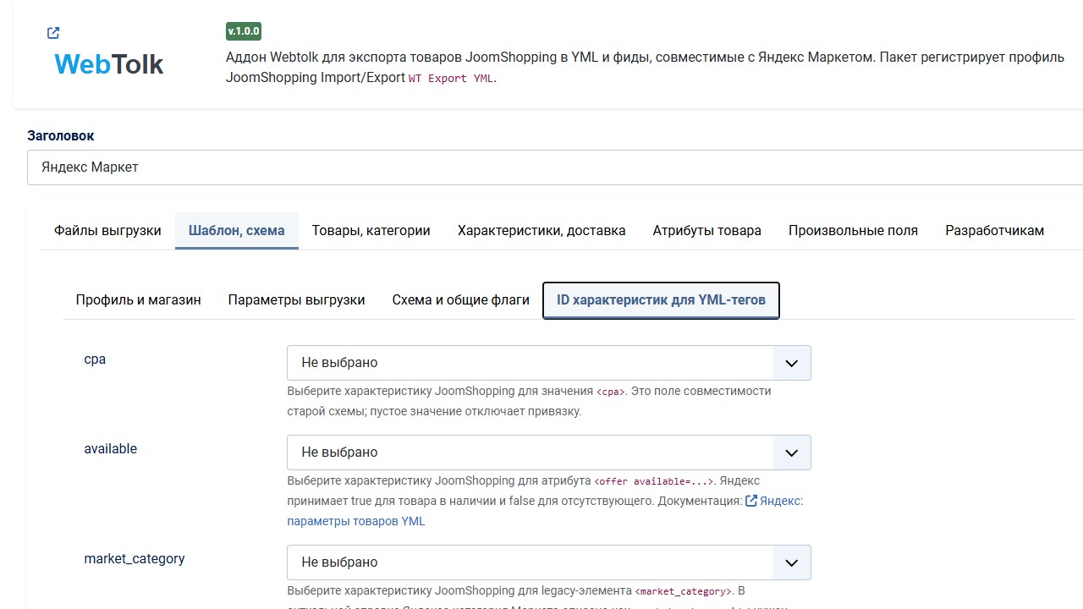Click the WebTolk logo
The height and width of the screenshot is (609, 1083).
(x=109, y=64)
